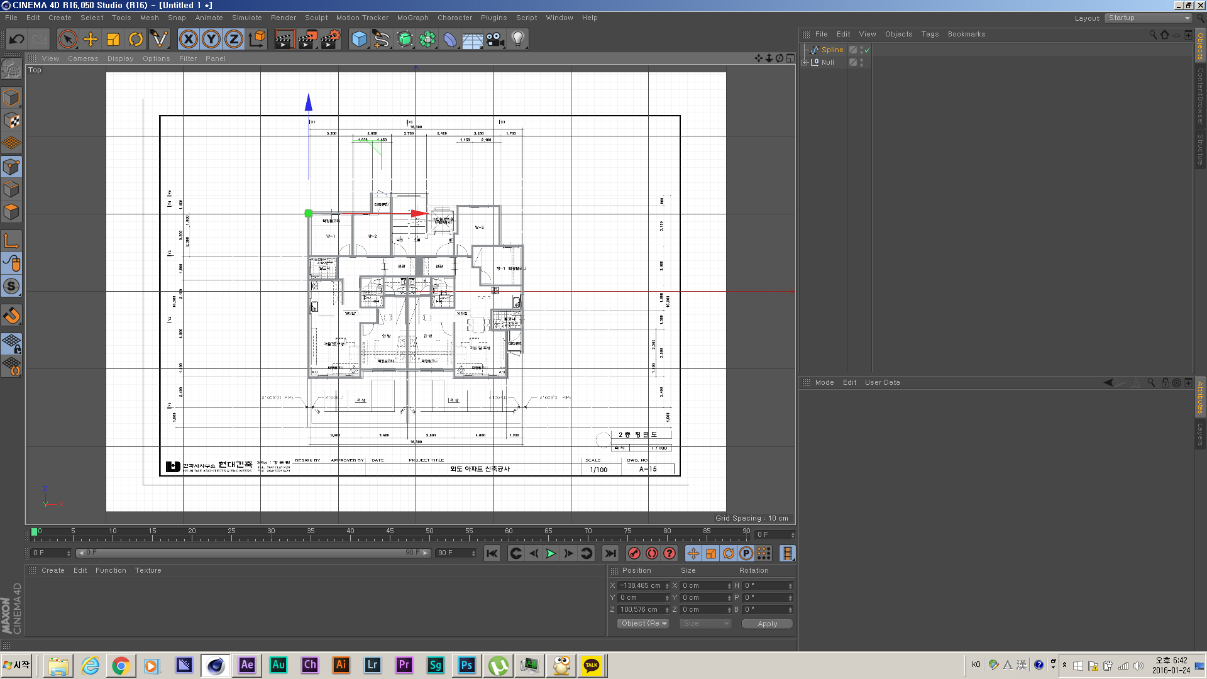Expand the Null object hierarchy
Viewport: 1207px width, 679px height.
805,62
